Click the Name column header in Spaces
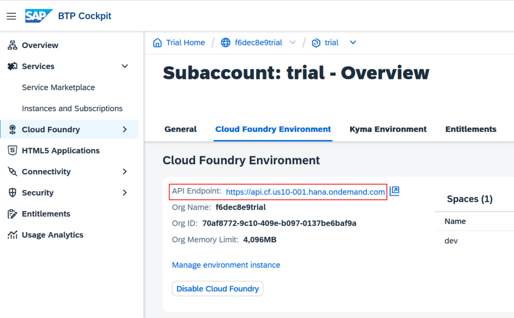 click(455, 221)
